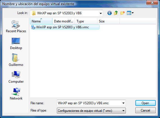
Task: Go up one folder level
Action: coord(116,13)
